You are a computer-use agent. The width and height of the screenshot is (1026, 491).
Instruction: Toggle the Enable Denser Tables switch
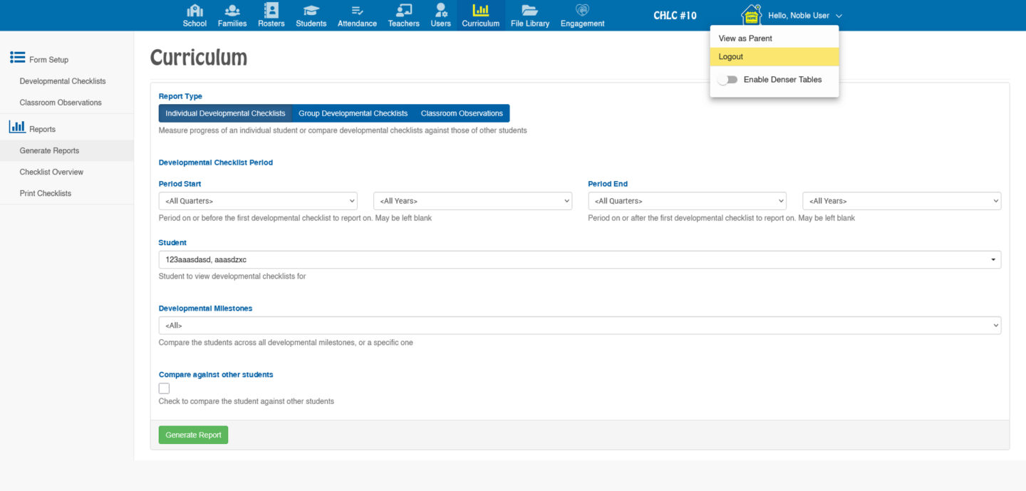(x=727, y=80)
